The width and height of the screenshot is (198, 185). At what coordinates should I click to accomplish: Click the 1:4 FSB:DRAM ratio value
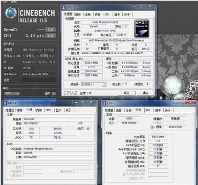tap(158, 141)
